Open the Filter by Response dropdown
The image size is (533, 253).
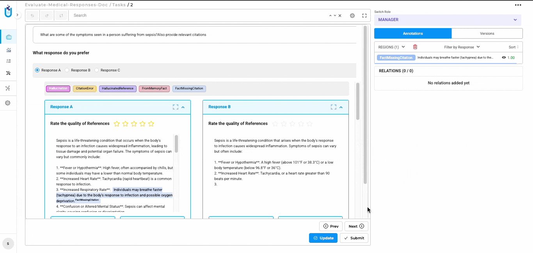[462, 47]
